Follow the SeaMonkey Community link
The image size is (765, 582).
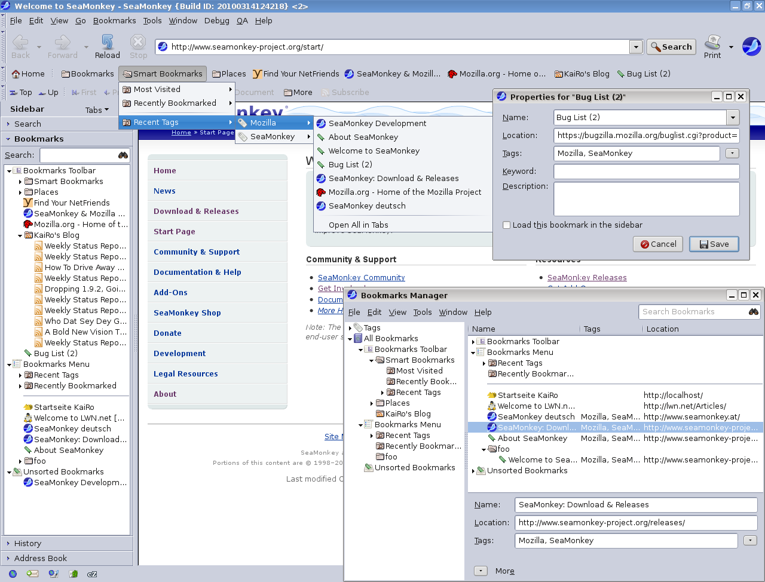coord(361,277)
